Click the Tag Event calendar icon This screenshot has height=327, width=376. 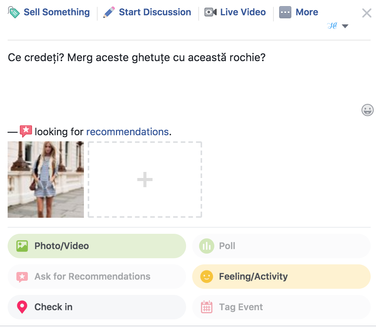point(207,307)
